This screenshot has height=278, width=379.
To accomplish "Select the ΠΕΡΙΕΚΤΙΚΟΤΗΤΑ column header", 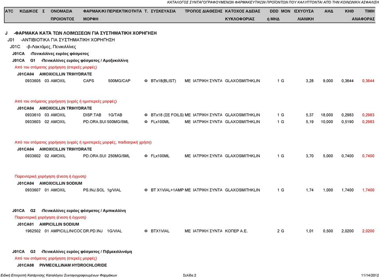I will pos(124,11).
